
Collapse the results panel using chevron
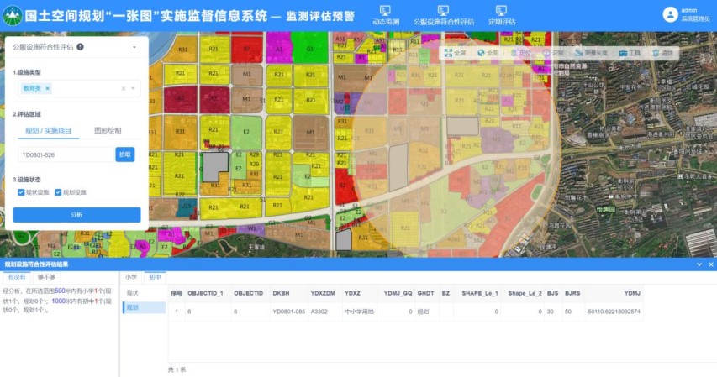pyautogui.click(x=699, y=264)
